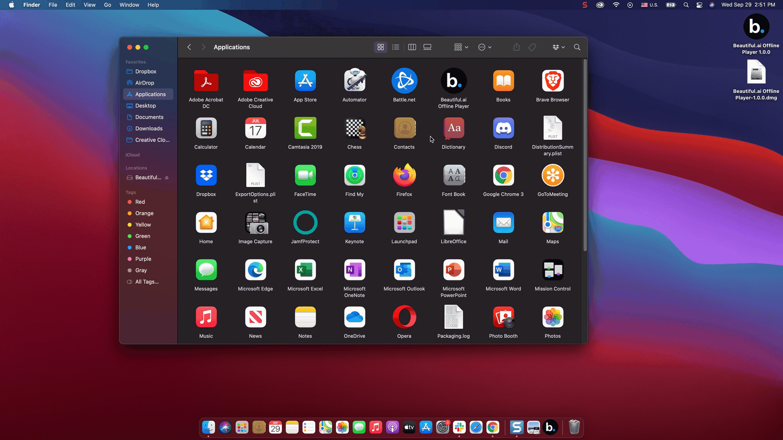Open Documents in the Finder sidebar
This screenshot has width=783, height=440.
[148, 117]
